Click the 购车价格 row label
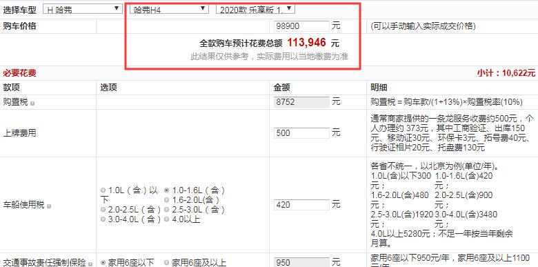Image resolution: width=538 pixels, height=267 pixels. pyautogui.click(x=19, y=26)
